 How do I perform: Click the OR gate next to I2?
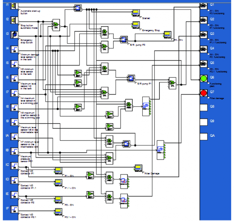56,24
